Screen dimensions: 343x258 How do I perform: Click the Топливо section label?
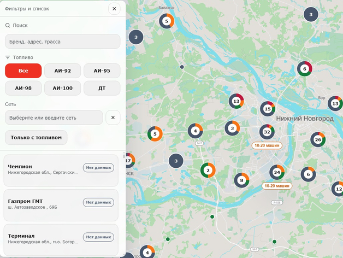23,57
